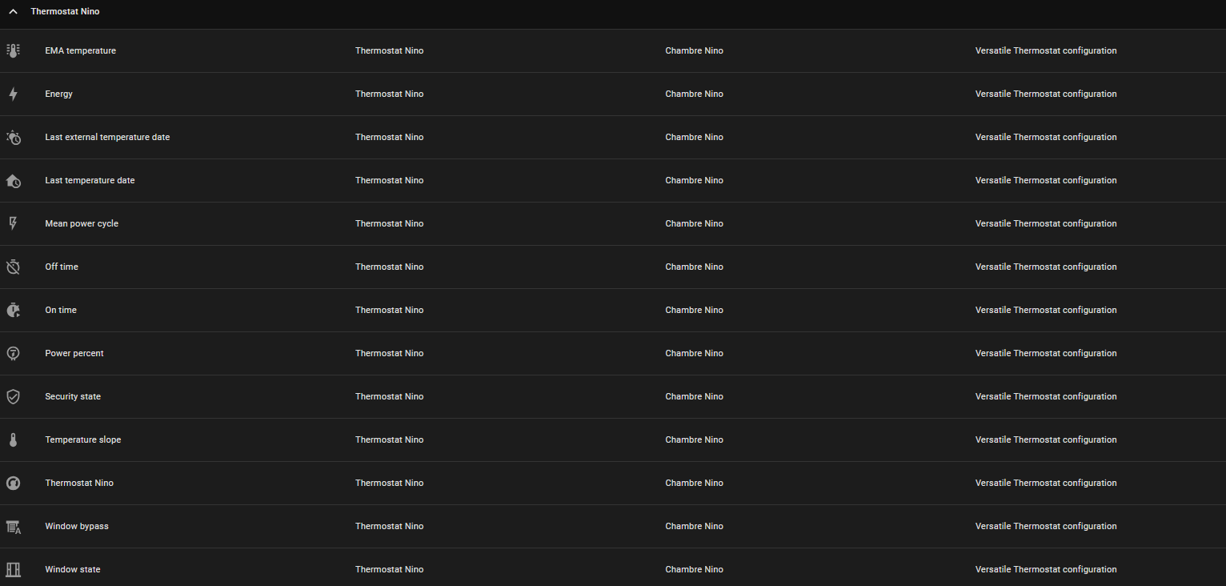Open the Mean power cycle entity
Viewport: 1226px width, 586px height.
pyautogui.click(x=82, y=223)
